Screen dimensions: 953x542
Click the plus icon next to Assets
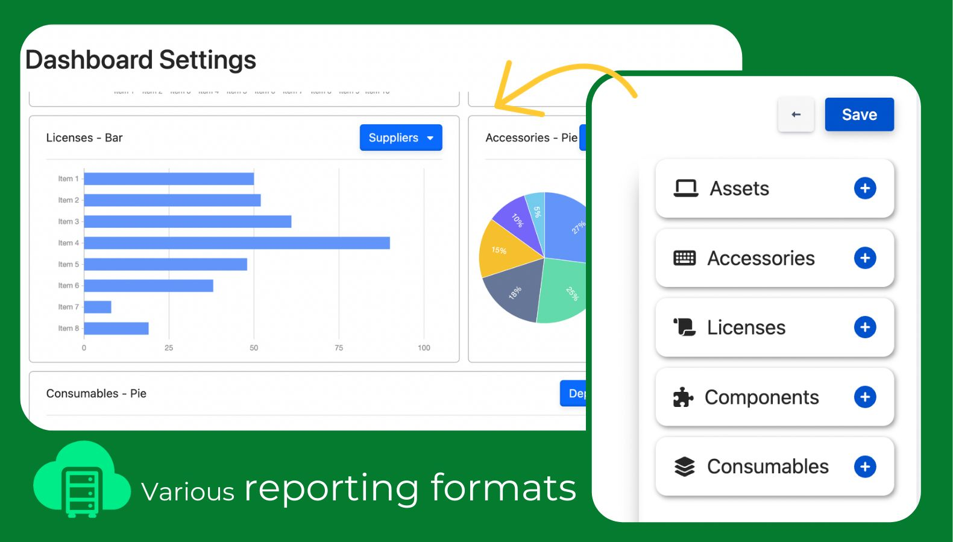[x=864, y=188]
